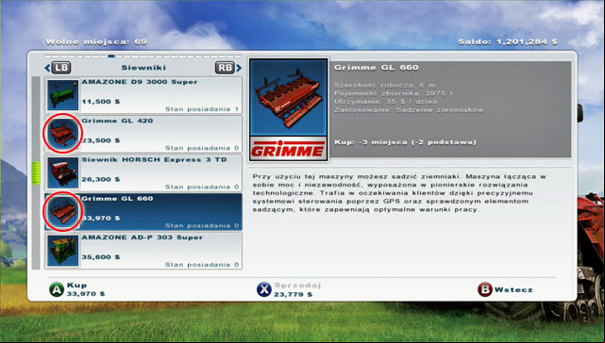Click the Siewniki category heading

143,68
